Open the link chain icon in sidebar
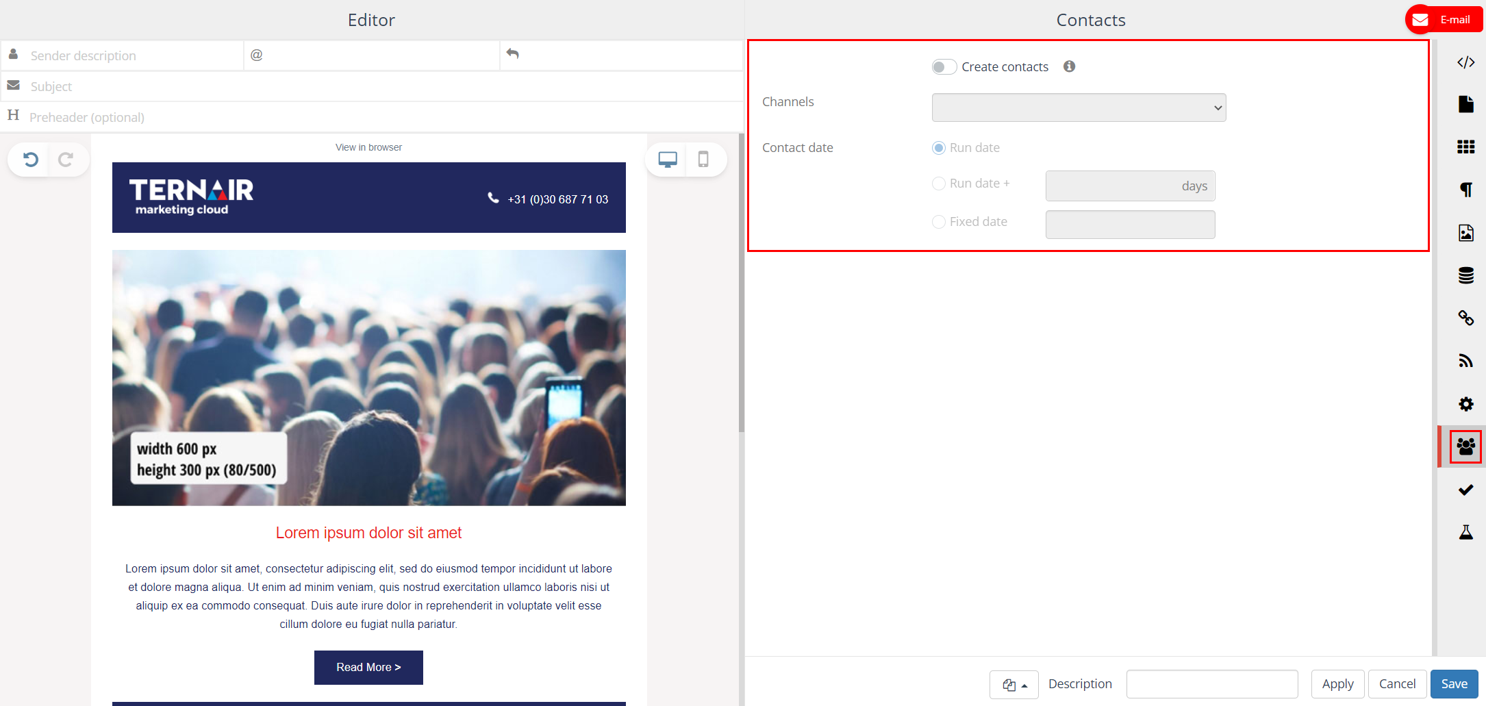This screenshot has height=706, width=1486. pos(1465,318)
